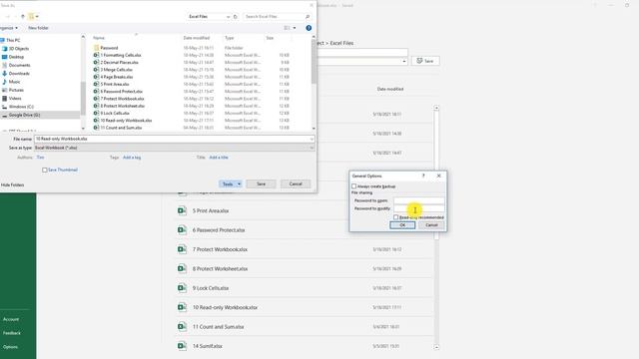Screen dimensions: 639x359
Task: Open the Organize menu
Action: coord(9,28)
